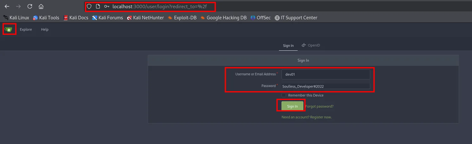Click the Username or Email Address field
This screenshot has width=472, height=144.
[326, 74]
